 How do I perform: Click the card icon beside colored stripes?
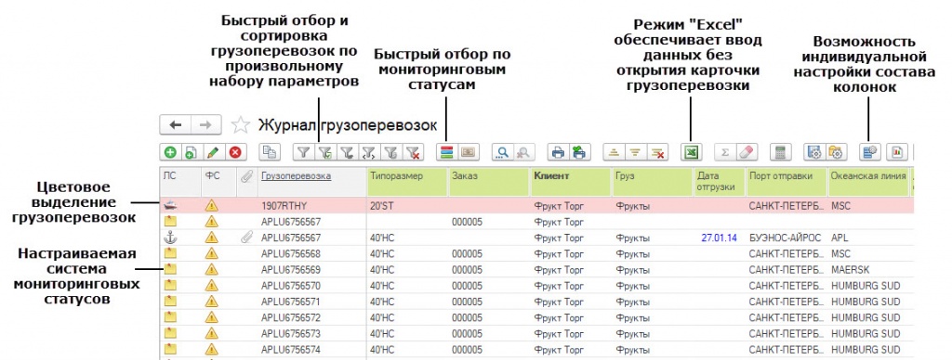pyautogui.click(x=469, y=153)
